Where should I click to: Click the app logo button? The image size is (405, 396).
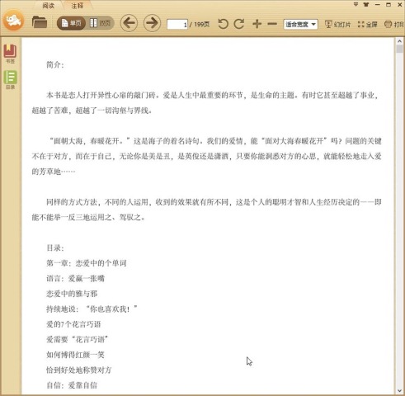(13, 21)
